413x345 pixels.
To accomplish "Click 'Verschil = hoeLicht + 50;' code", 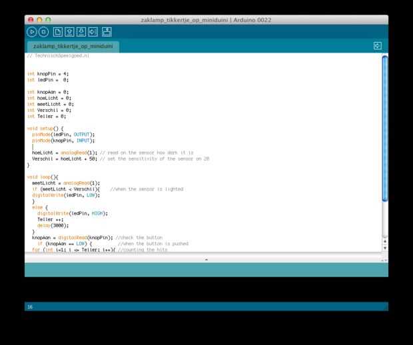I will coord(65,159).
